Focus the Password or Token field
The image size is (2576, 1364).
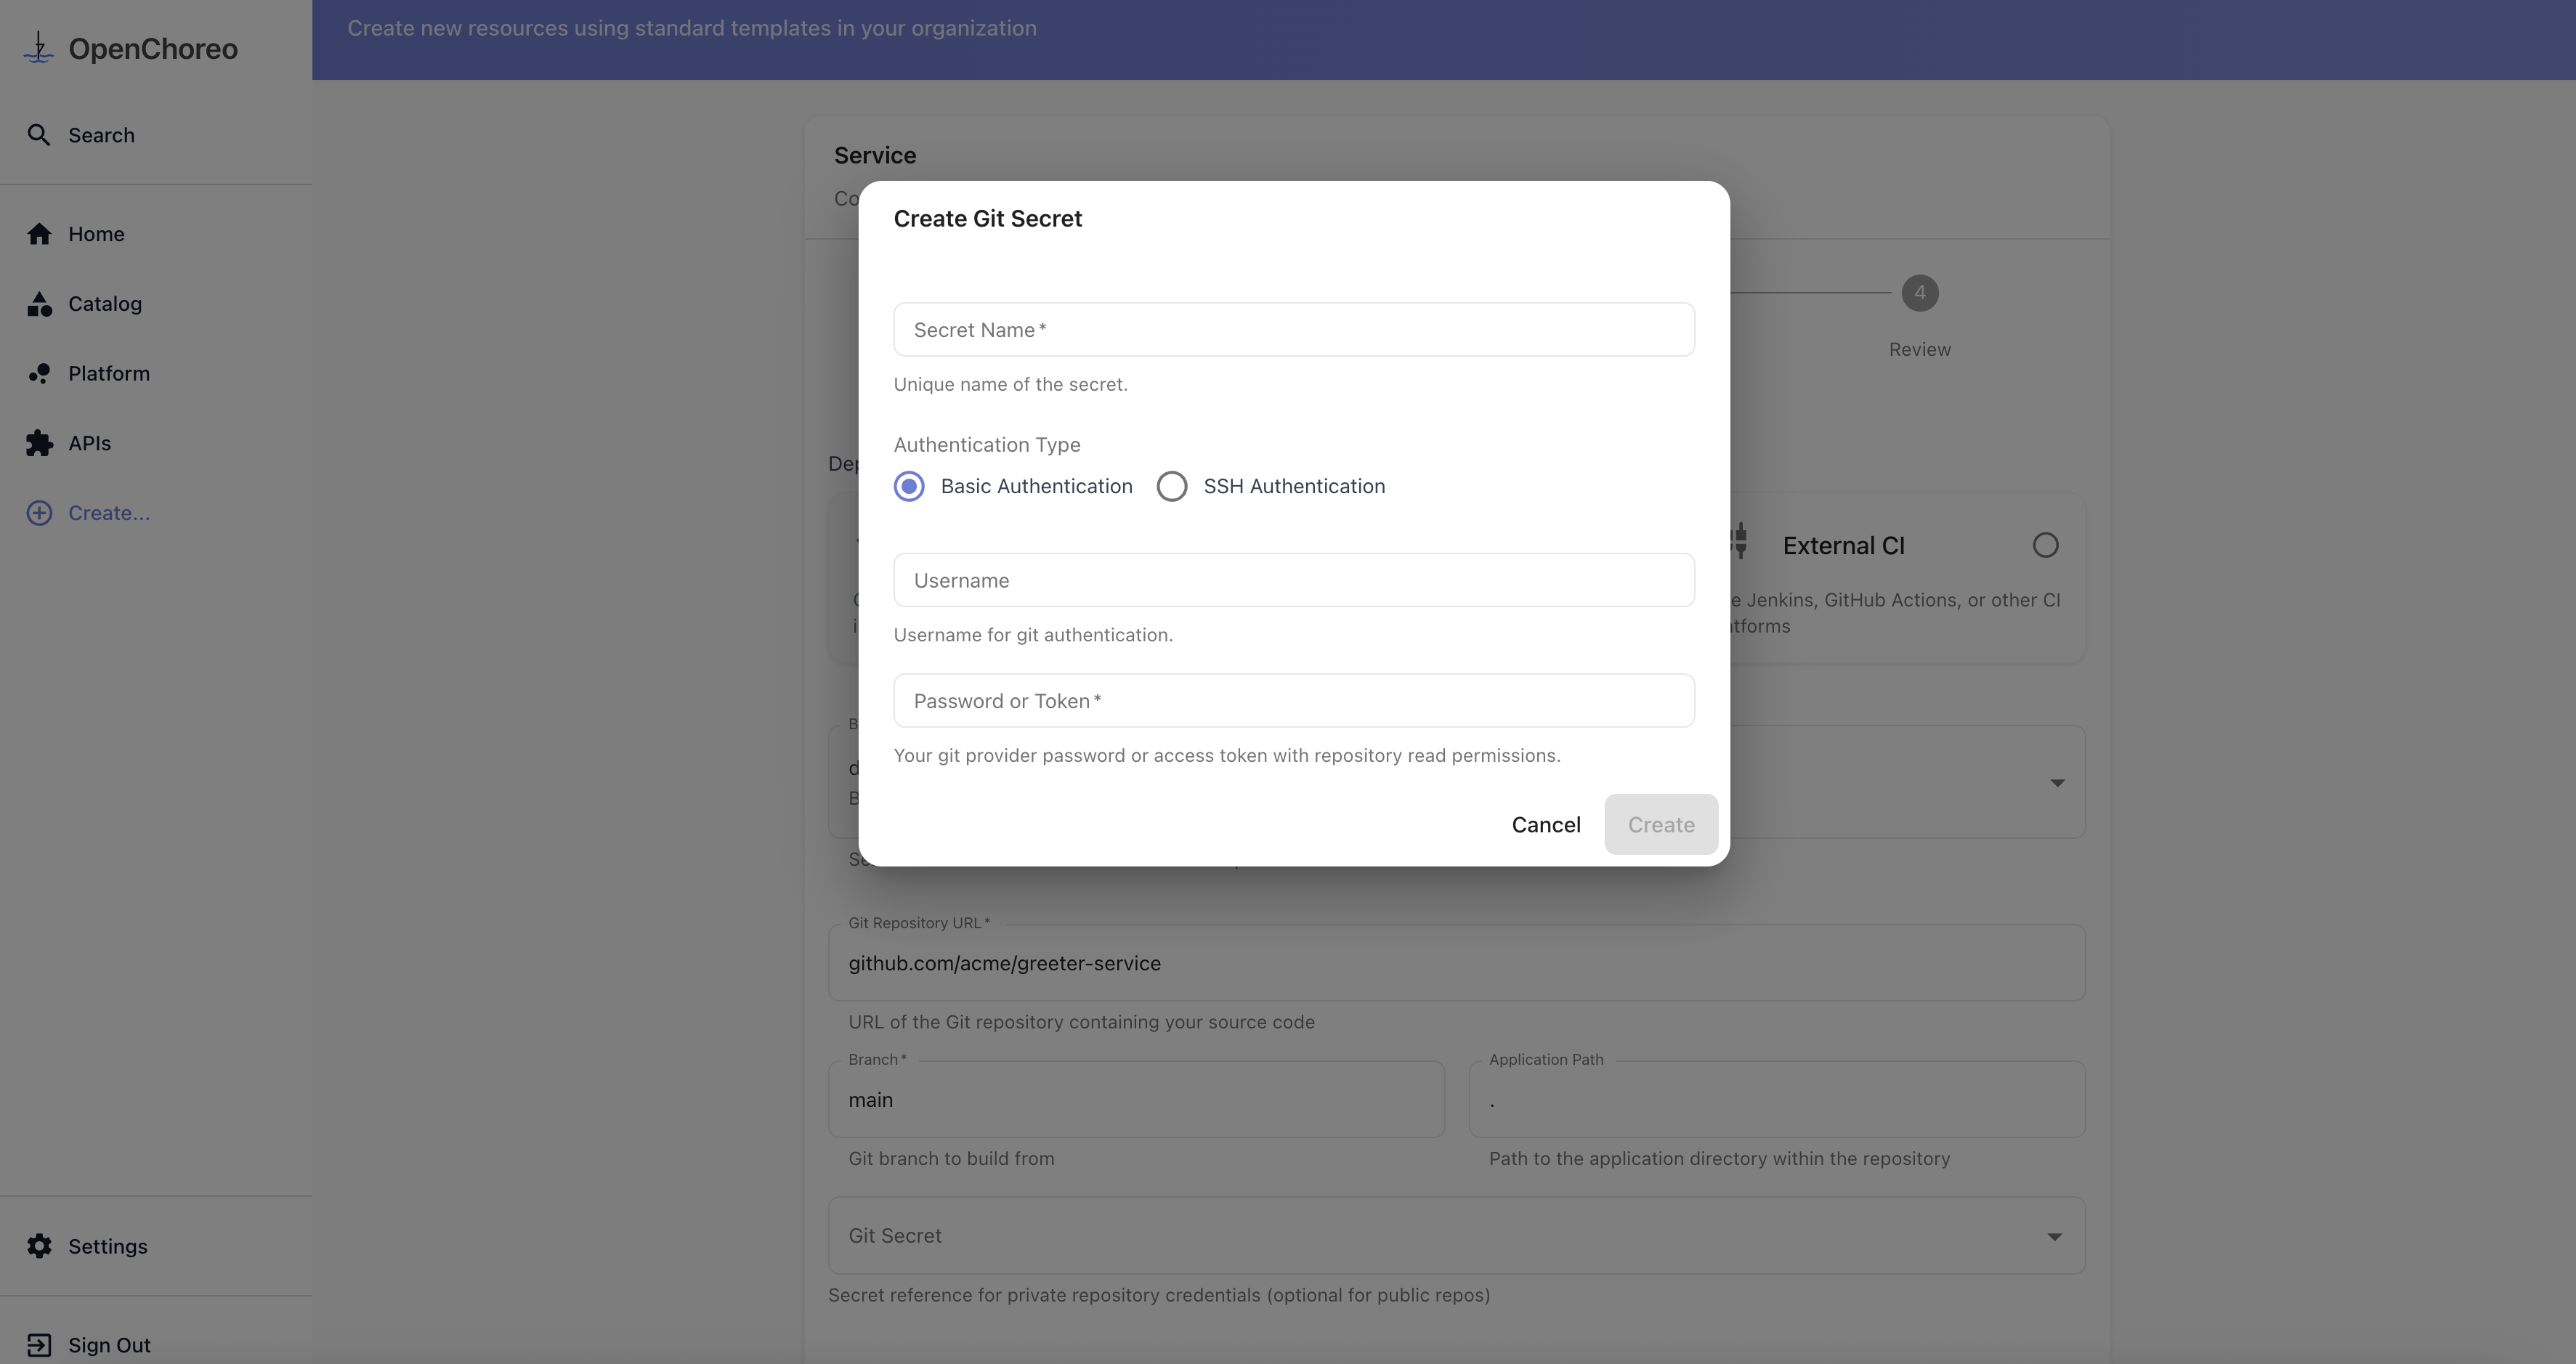1293,701
